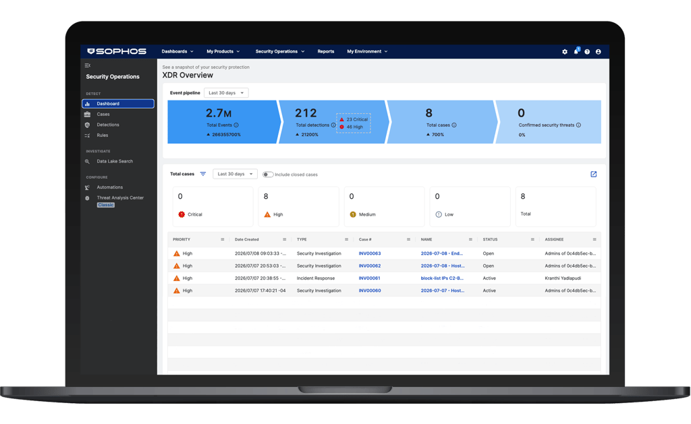
Task: Open case name 2026-07-07 - Host...
Action: click(443, 291)
